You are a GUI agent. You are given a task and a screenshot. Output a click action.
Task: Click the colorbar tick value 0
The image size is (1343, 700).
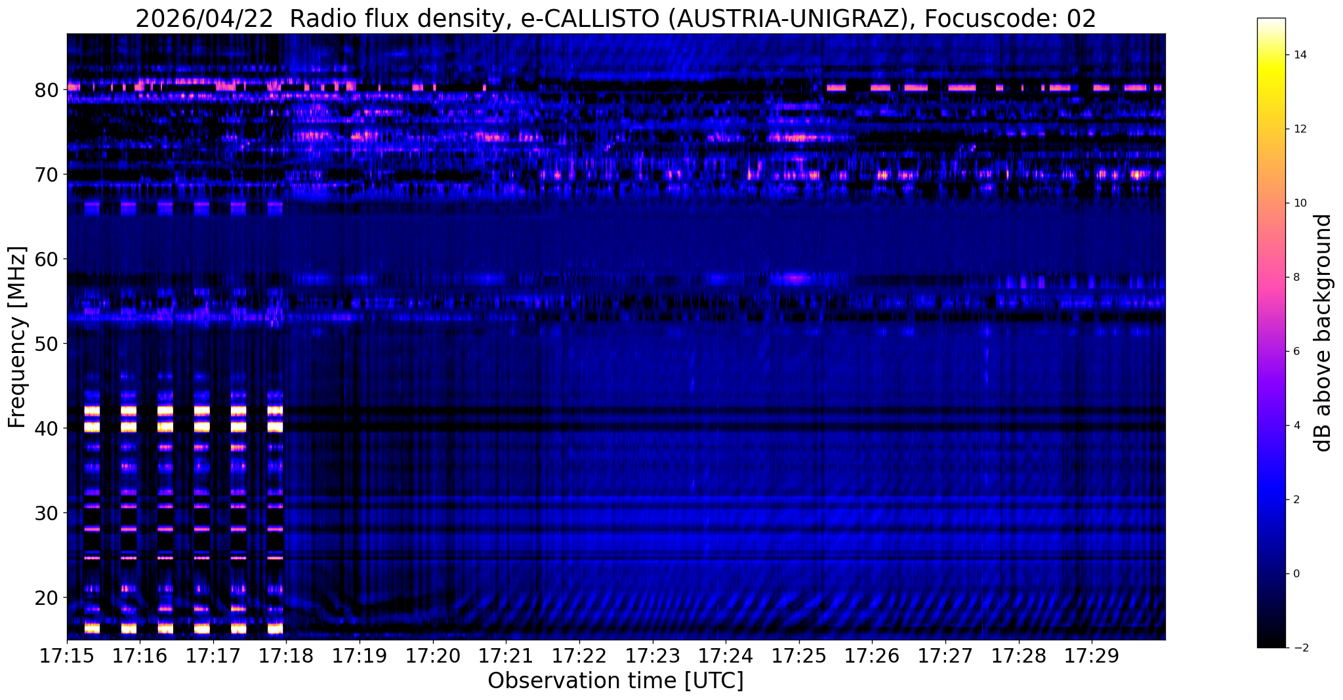click(x=1296, y=574)
